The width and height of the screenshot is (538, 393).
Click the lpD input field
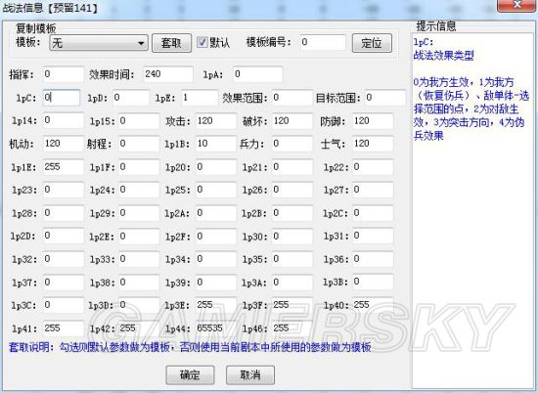(x=131, y=98)
